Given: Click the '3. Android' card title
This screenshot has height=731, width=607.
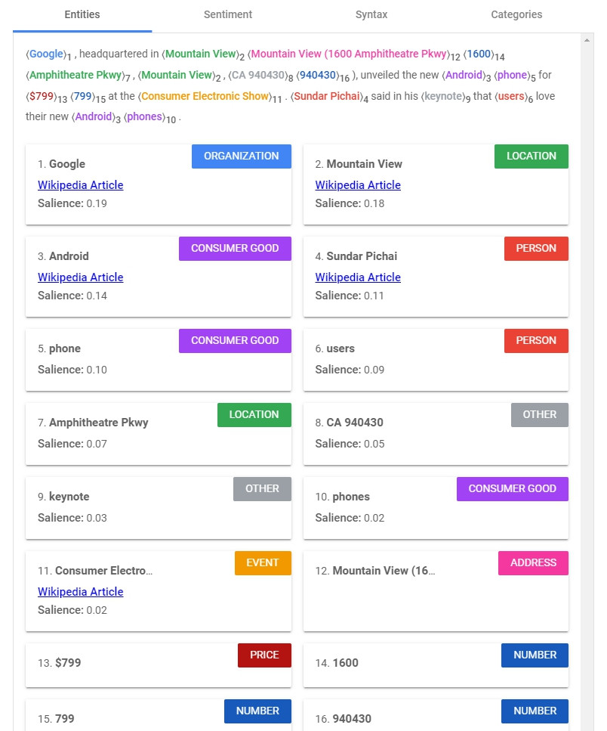Looking at the screenshot, I should point(63,256).
